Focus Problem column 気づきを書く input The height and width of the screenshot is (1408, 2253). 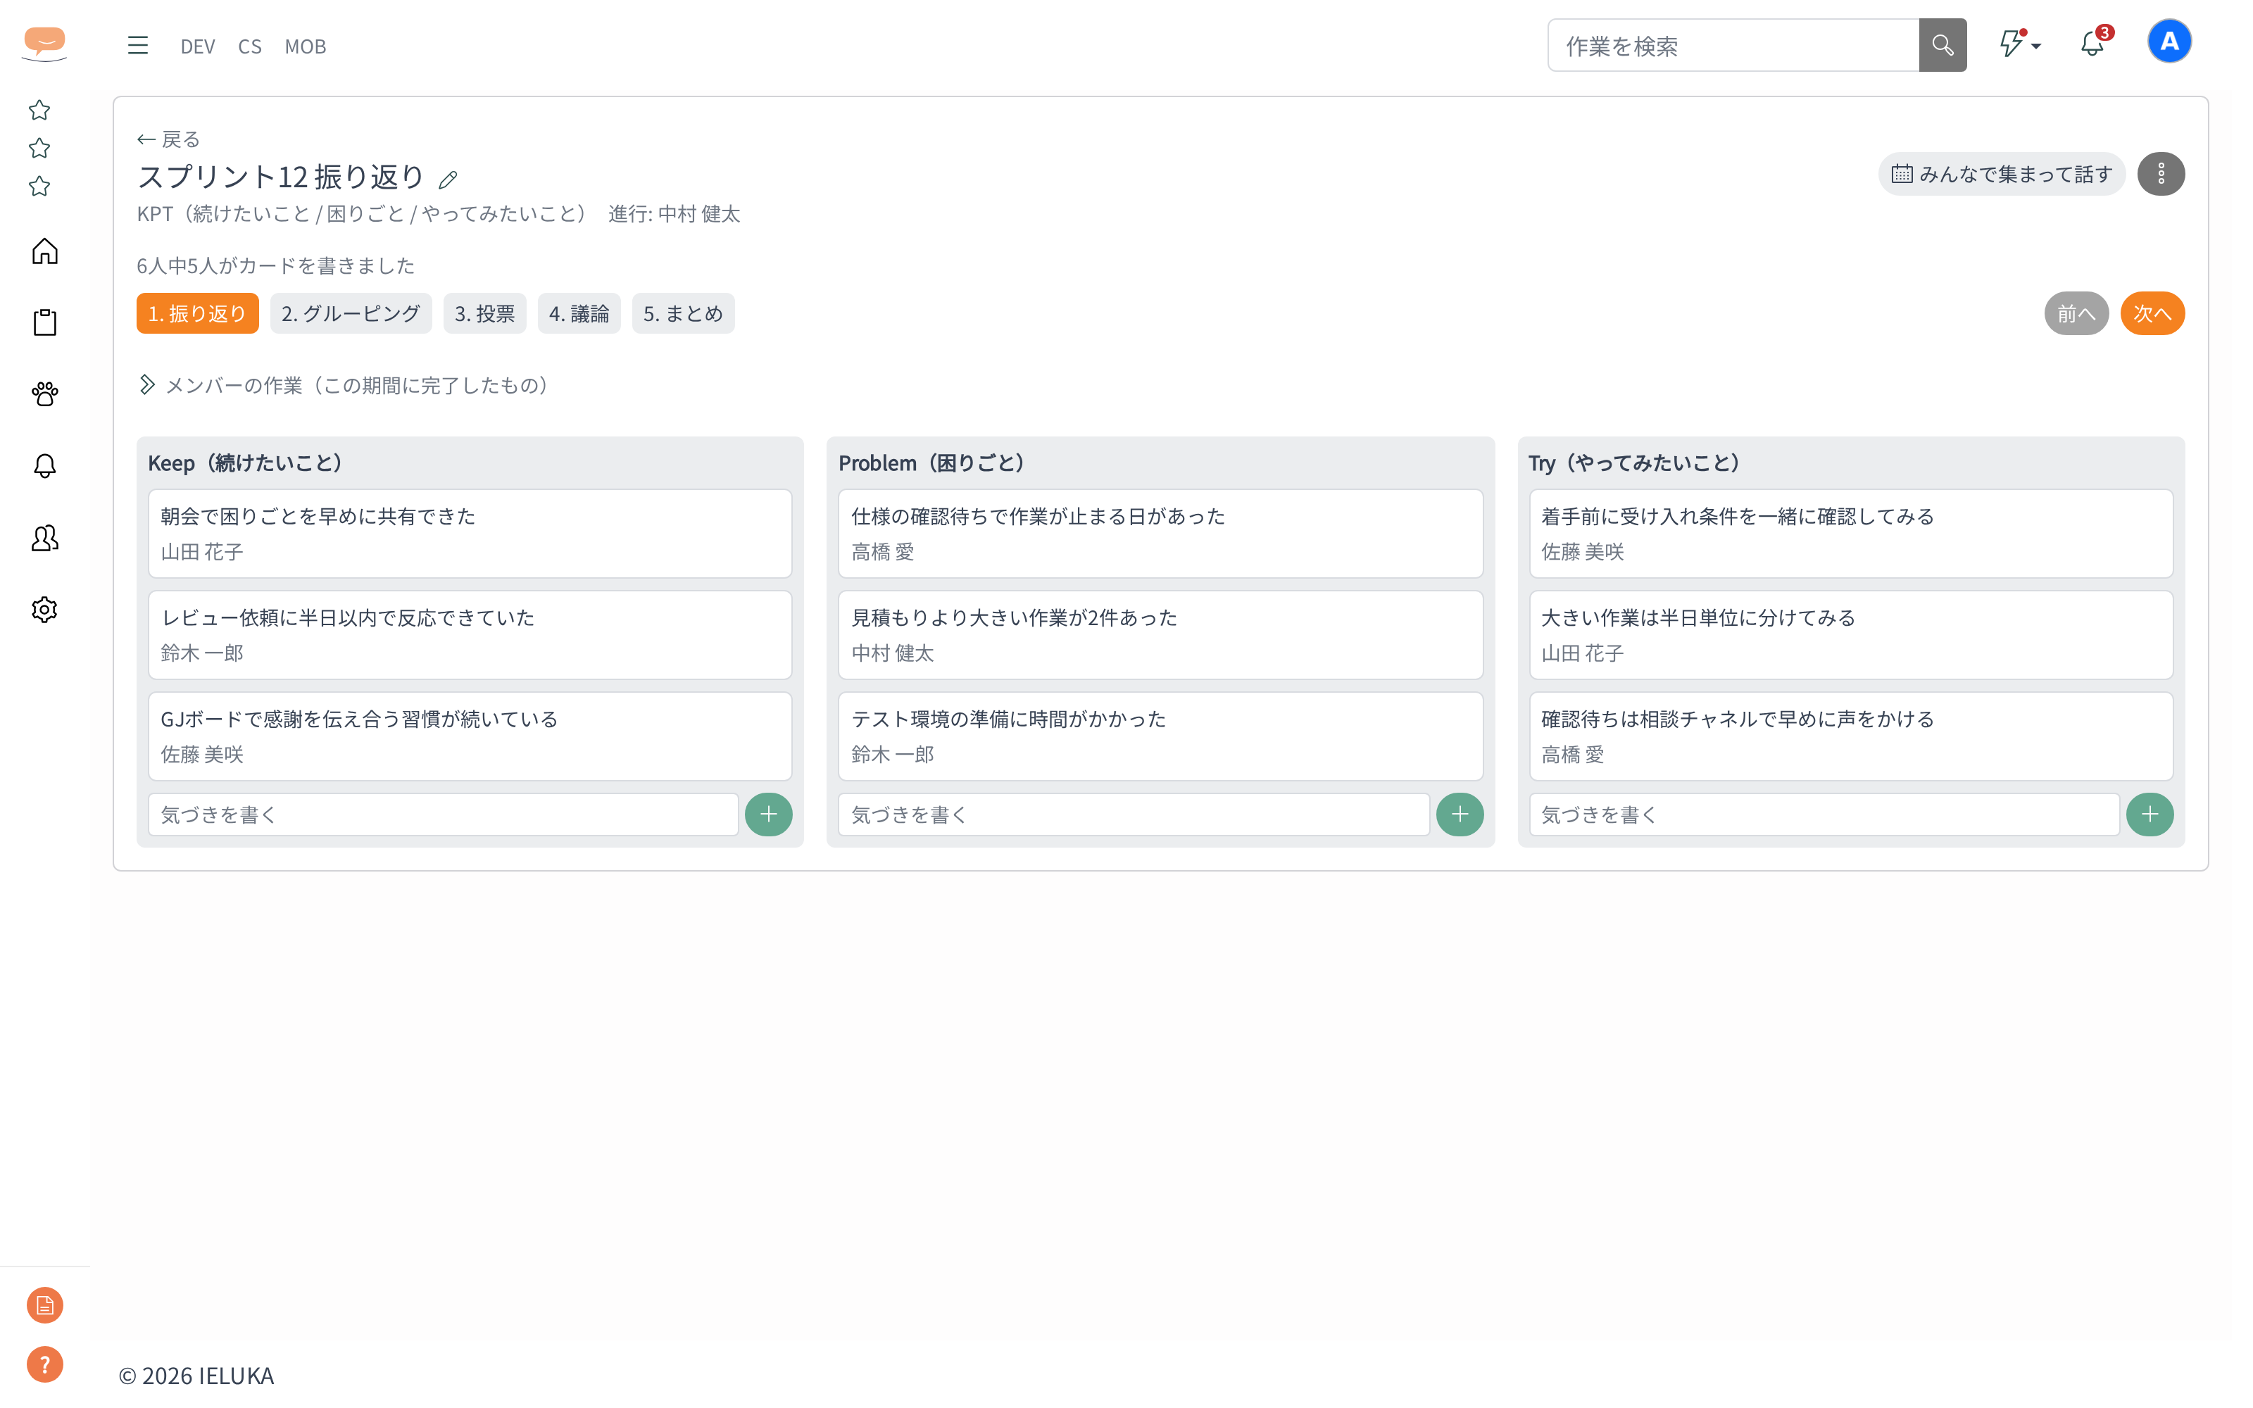[x=1133, y=815]
